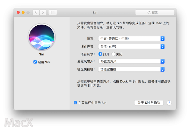Click the Siri label under the orb
Viewport: 190px width, 129px height.
point(42,54)
